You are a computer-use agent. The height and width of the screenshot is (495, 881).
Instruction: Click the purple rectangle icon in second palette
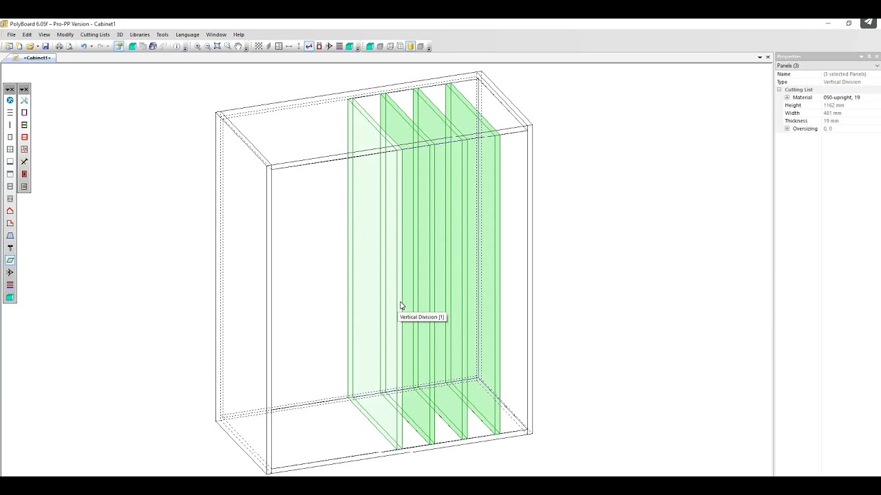click(24, 113)
